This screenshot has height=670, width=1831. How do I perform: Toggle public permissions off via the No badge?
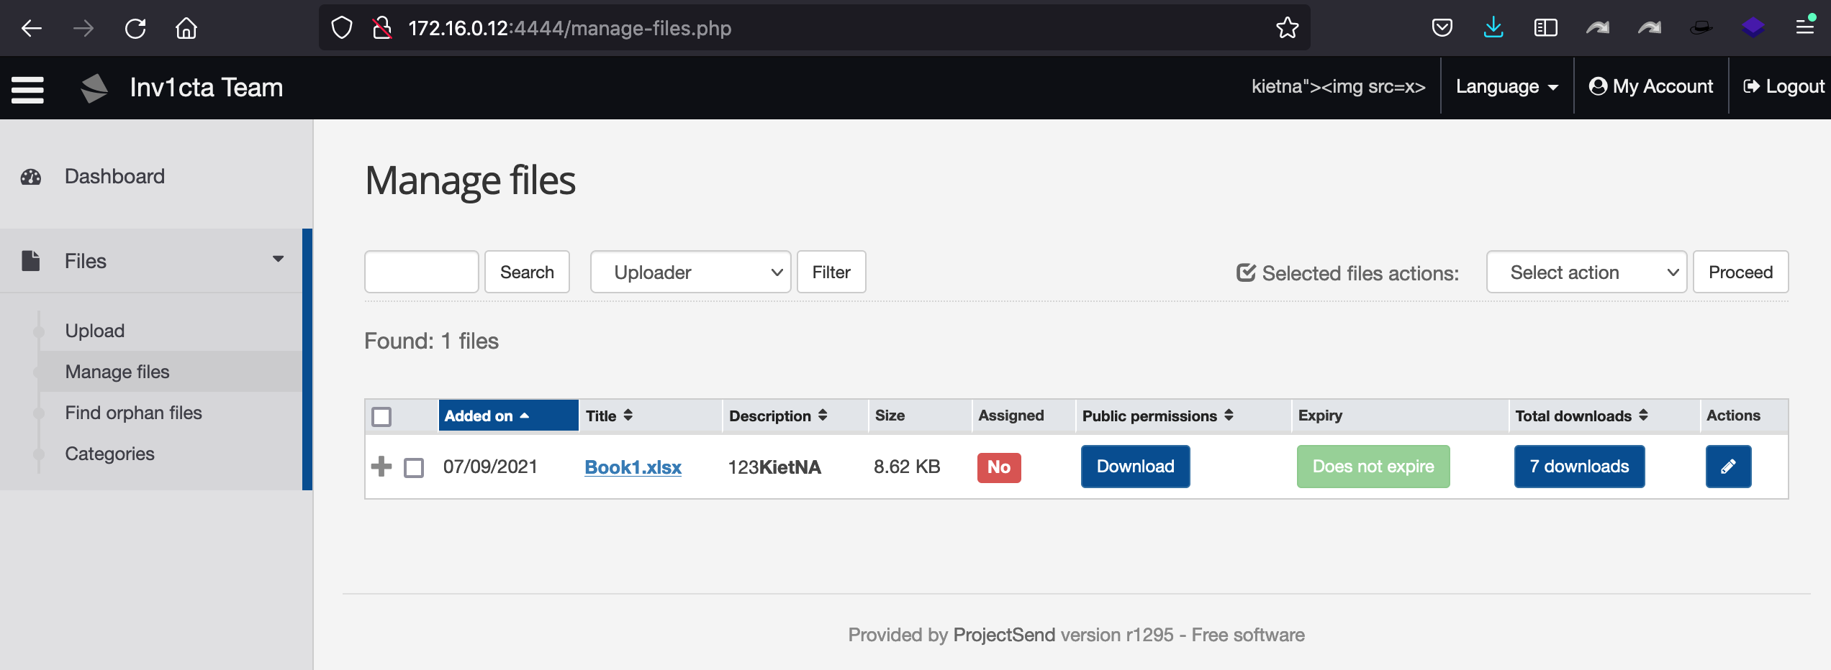coord(999,467)
